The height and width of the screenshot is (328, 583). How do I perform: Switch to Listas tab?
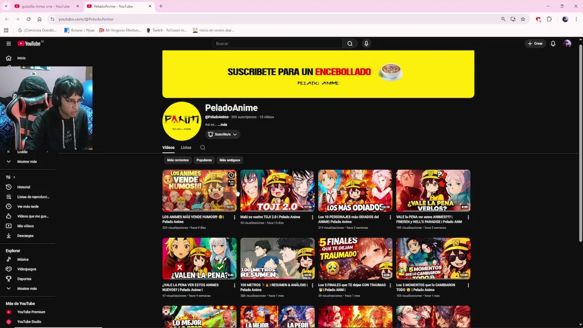point(186,148)
